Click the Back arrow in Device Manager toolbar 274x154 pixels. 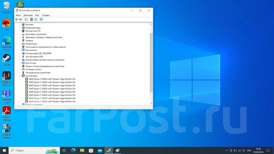point(17,19)
